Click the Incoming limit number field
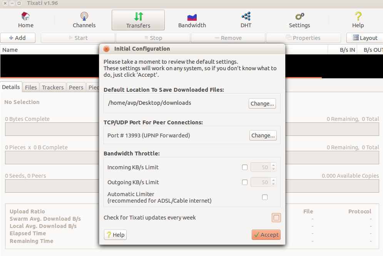Viewport: 383px width, 256px height. point(260,167)
